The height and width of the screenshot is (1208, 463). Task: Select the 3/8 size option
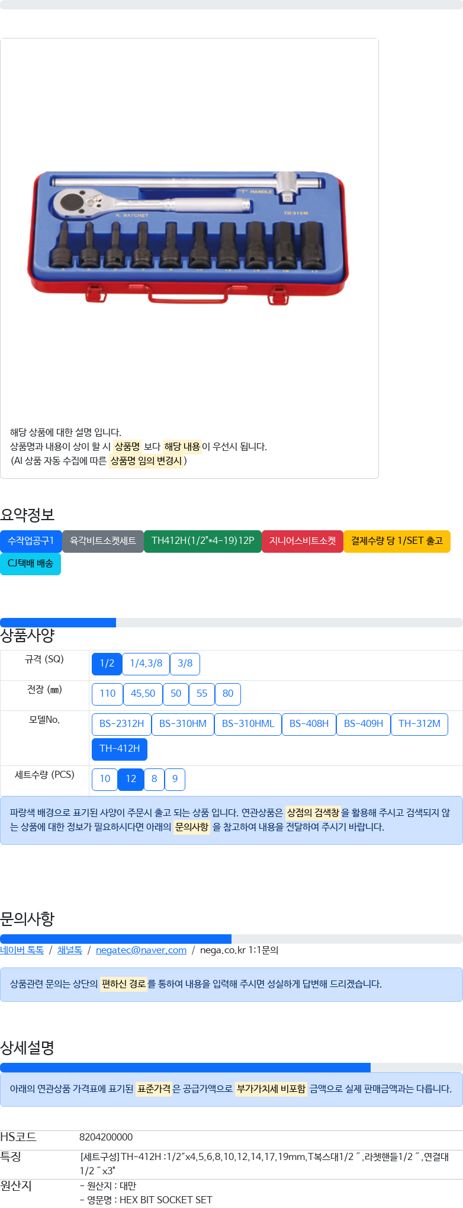[185, 664]
